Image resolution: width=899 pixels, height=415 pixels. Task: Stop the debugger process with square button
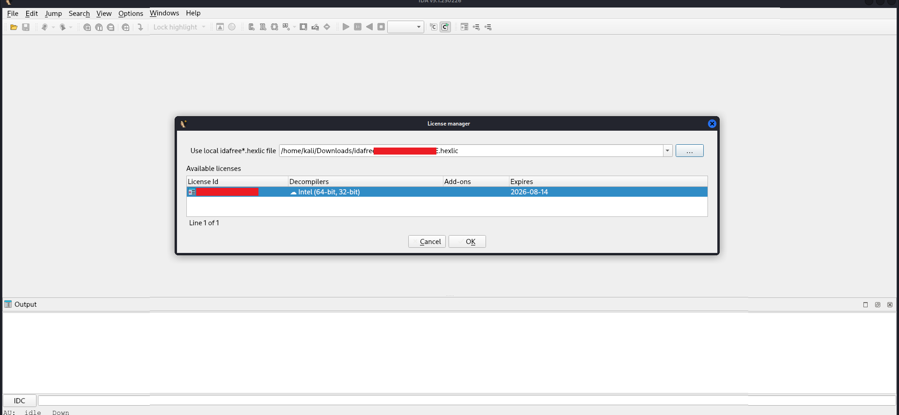[x=381, y=27]
